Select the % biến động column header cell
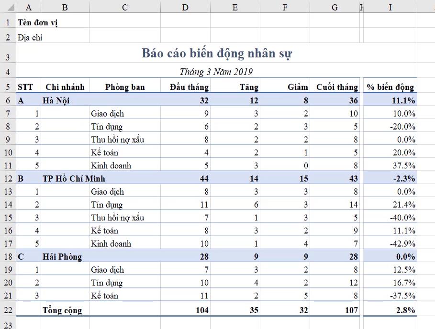Screen dimensions: 435x329 (390, 88)
